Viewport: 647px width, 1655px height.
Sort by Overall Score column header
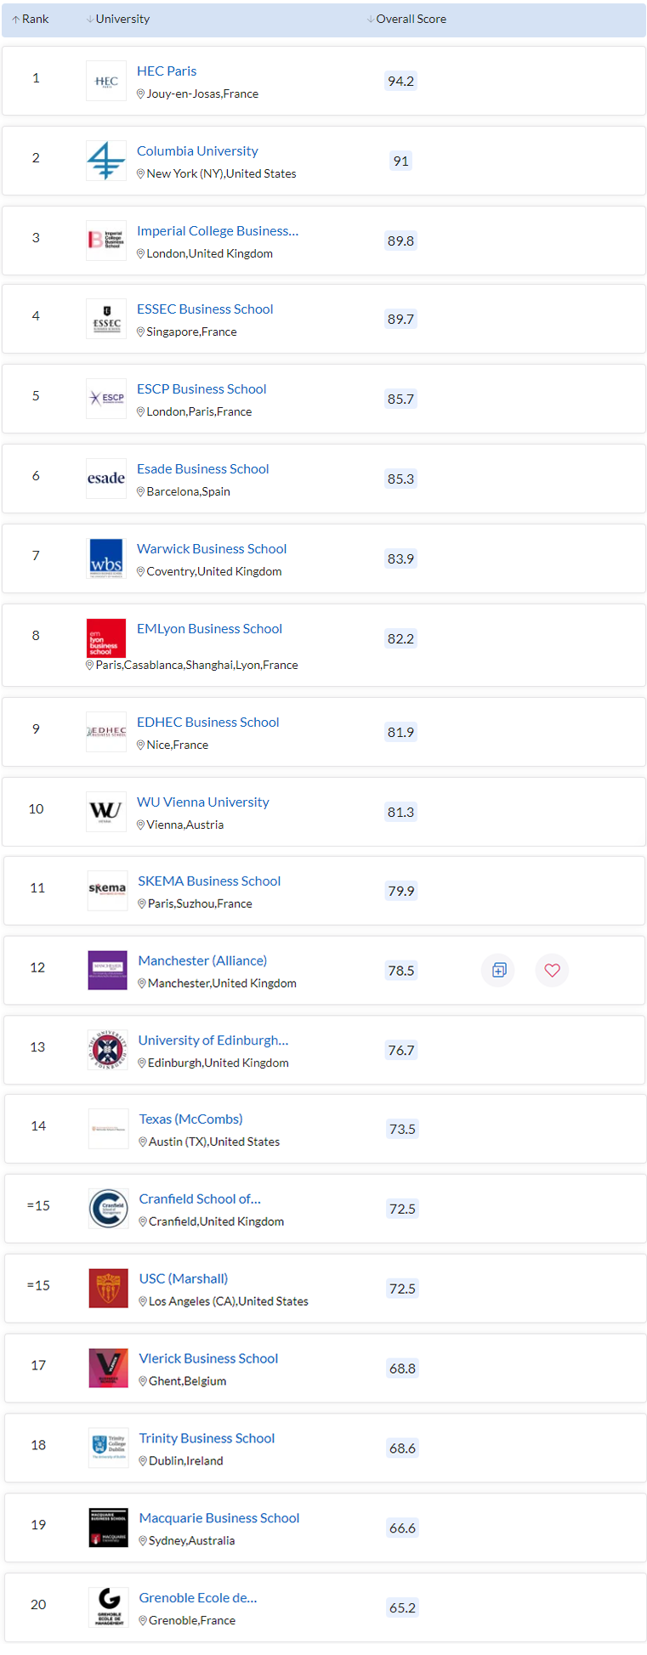coord(406,19)
